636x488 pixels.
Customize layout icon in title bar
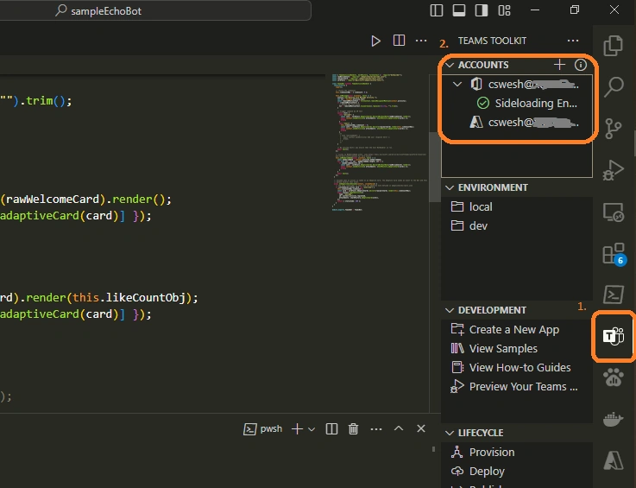pyautogui.click(x=504, y=10)
